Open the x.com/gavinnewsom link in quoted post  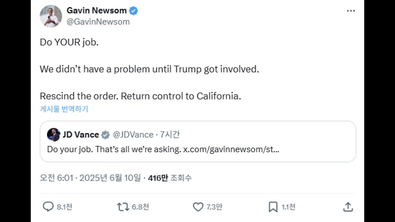coord(231,150)
